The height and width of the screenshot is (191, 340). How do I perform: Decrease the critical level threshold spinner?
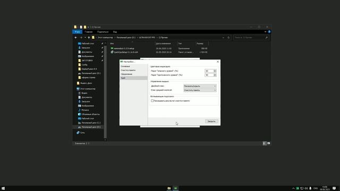215,76
